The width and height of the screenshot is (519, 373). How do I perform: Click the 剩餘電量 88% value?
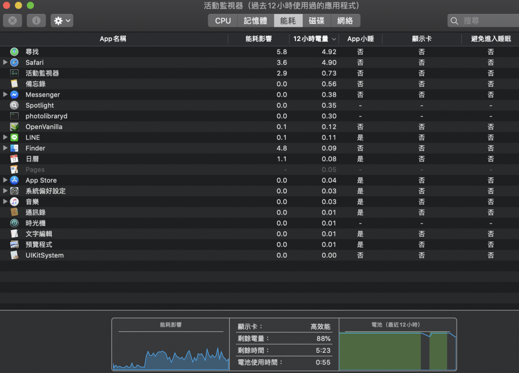point(323,339)
